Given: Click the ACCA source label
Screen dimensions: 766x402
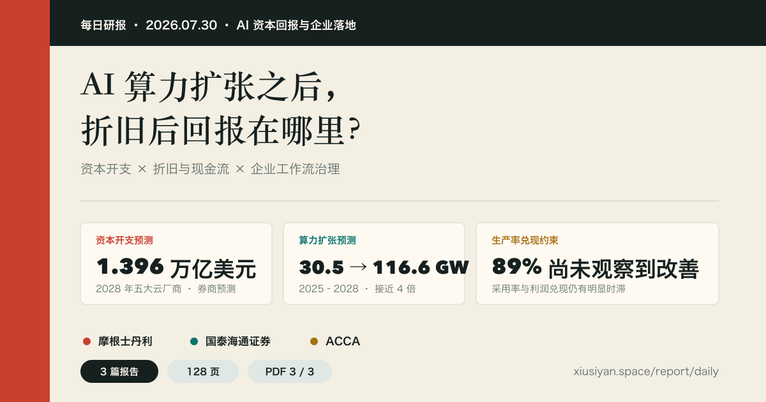Looking at the screenshot, I should [x=343, y=341].
